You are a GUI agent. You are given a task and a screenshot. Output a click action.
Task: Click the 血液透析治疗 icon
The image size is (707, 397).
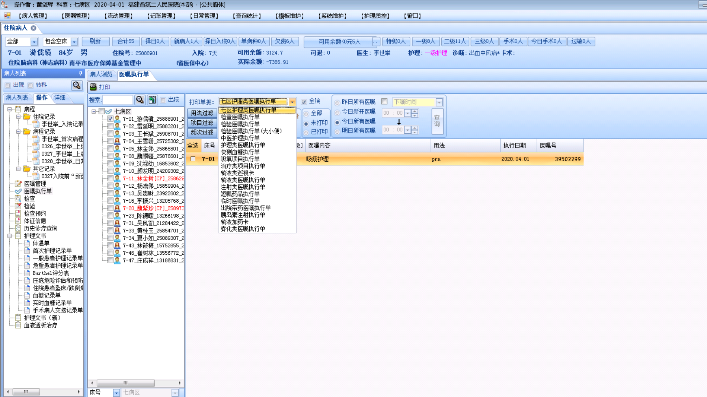point(18,325)
